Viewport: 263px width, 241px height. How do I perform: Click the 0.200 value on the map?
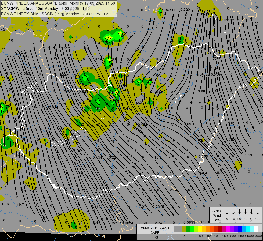point(185,10)
